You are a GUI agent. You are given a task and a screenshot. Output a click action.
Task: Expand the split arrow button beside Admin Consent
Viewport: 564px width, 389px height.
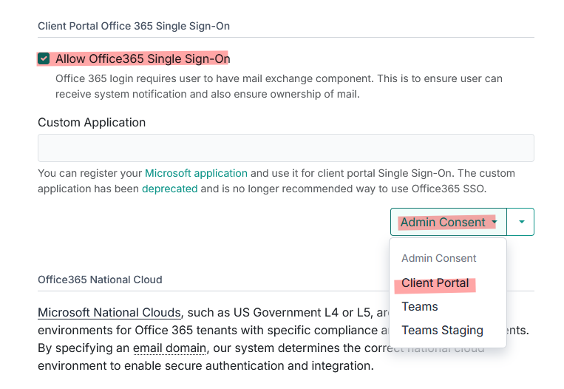point(521,222)
